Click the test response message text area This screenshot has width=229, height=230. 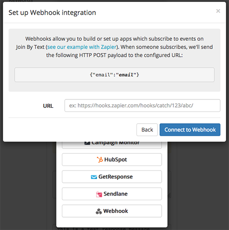point(112,228)
